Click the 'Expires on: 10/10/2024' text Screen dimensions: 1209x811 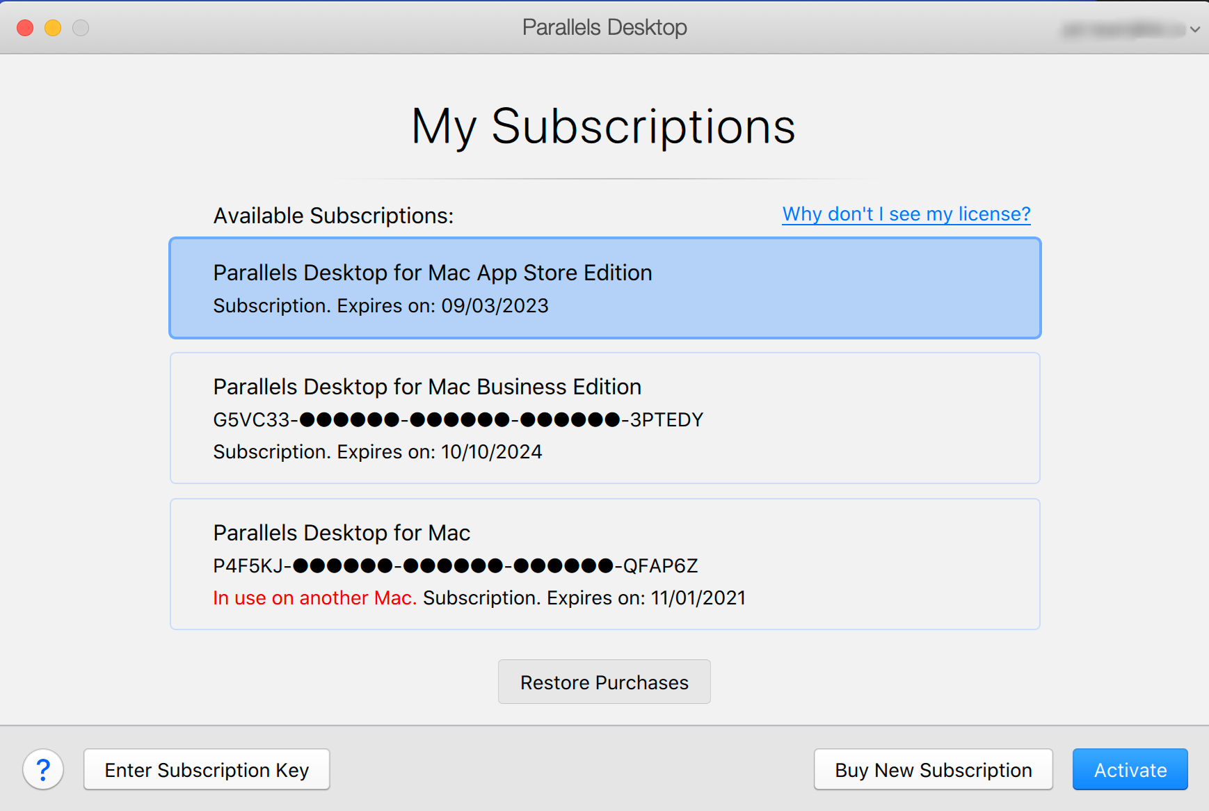tap(439, 452)
